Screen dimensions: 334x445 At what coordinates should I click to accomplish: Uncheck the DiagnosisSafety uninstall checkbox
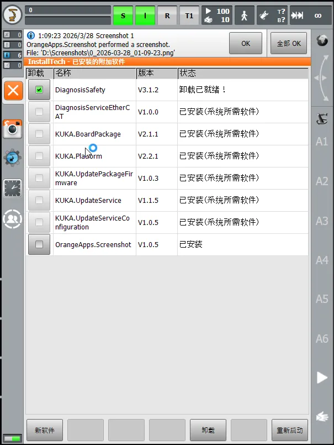click(x=39, y=90)
